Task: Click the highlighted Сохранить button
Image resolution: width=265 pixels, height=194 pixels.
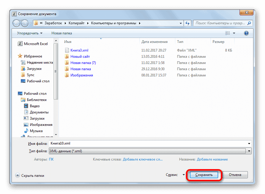Action: [203, 175]
